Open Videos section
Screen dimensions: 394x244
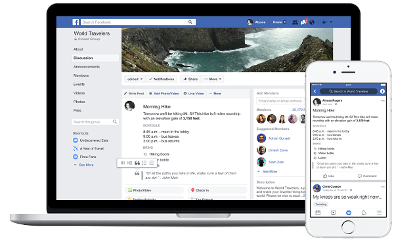[x=79, y=93]
